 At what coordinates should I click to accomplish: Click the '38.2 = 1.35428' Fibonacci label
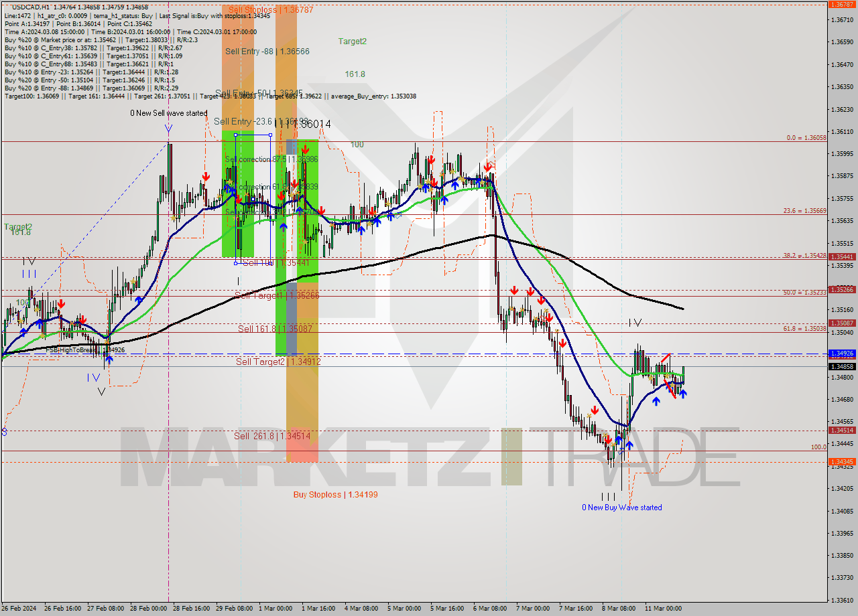(805, 256)
